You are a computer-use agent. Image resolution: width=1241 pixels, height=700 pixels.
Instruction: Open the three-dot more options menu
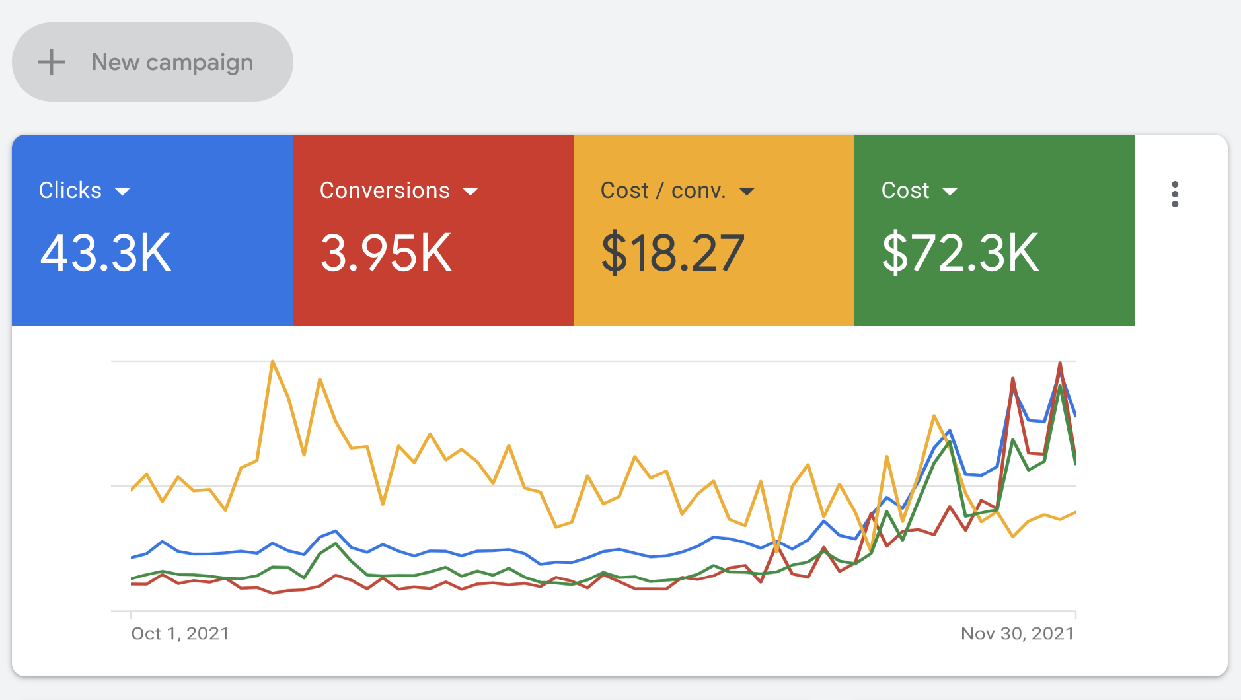pyautogui.click(x=1174, y=194)
